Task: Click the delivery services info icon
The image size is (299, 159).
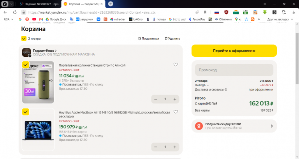Action: (x=226, y=90)
